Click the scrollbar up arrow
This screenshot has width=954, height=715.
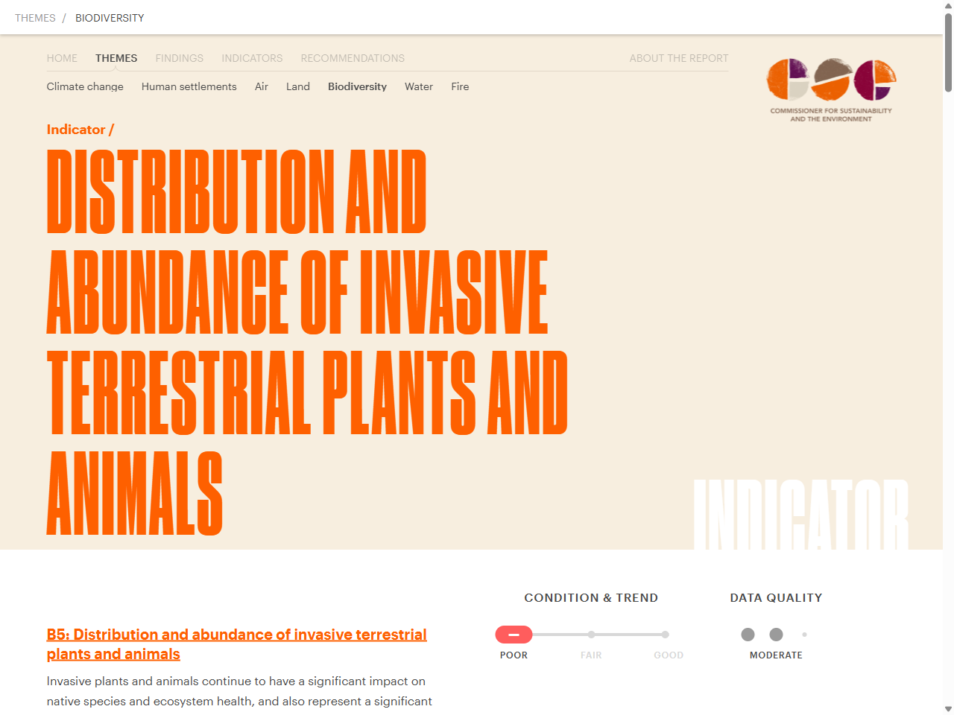(948, 6)
